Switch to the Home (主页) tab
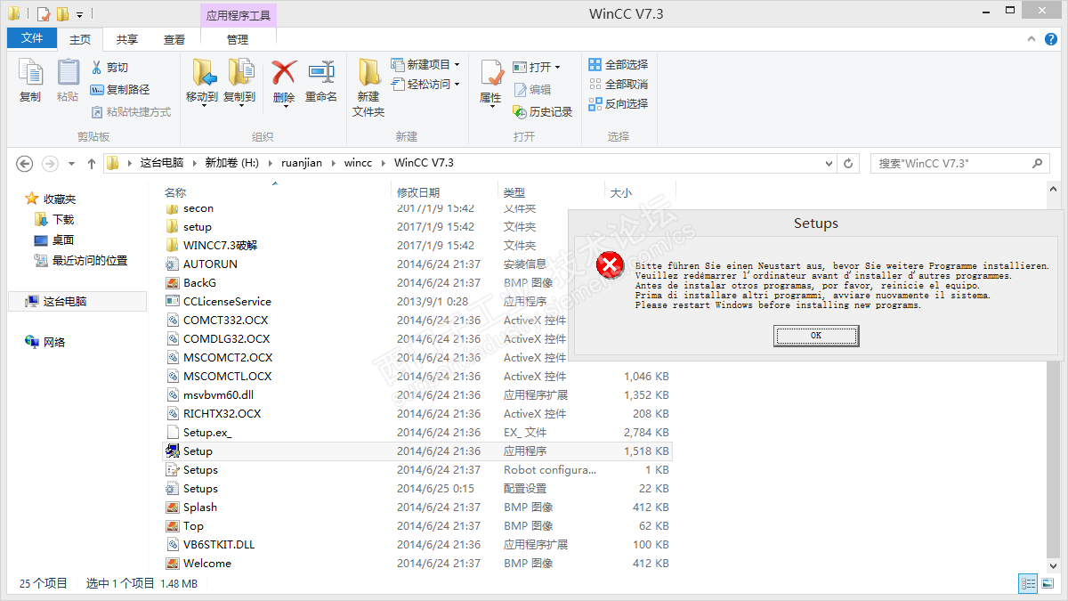1068x601 pixels. pyautogui.click(x=80, y=39)
